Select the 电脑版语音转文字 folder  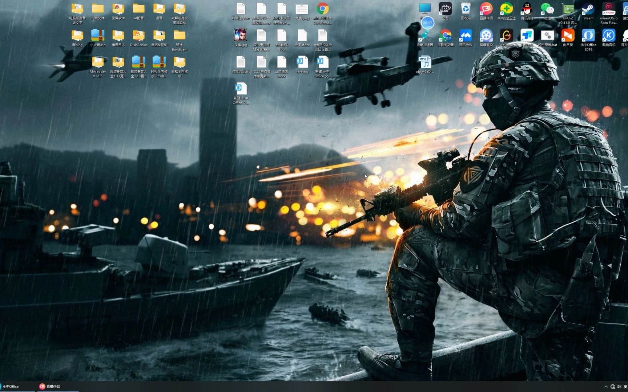click(x=77, y=13)
